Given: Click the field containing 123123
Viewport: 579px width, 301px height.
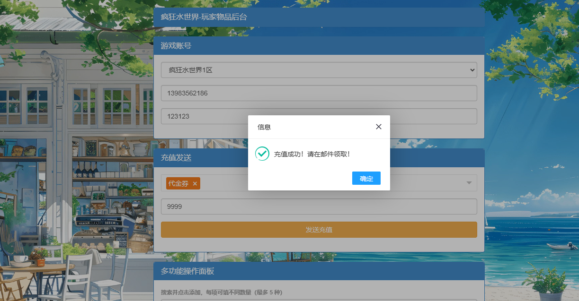Looking at the screenshot, I should coord(319,116).
